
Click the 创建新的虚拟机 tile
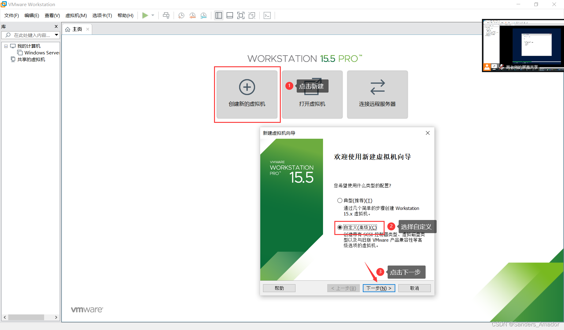coord(247,94)
